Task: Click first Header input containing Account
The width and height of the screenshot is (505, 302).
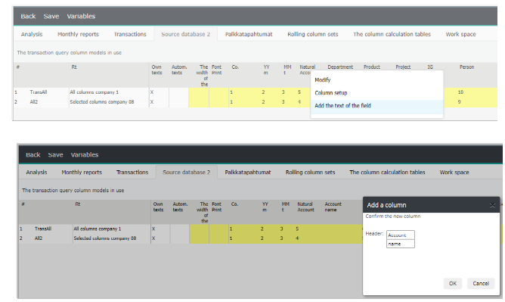Action: [x=401, y=235]
